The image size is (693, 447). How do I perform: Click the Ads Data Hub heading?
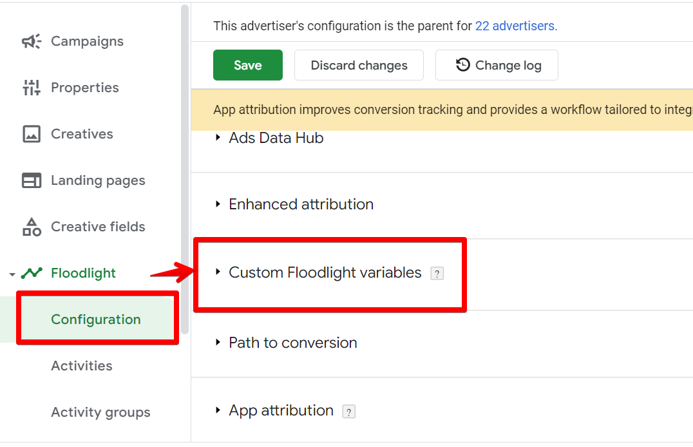point(276,138)
